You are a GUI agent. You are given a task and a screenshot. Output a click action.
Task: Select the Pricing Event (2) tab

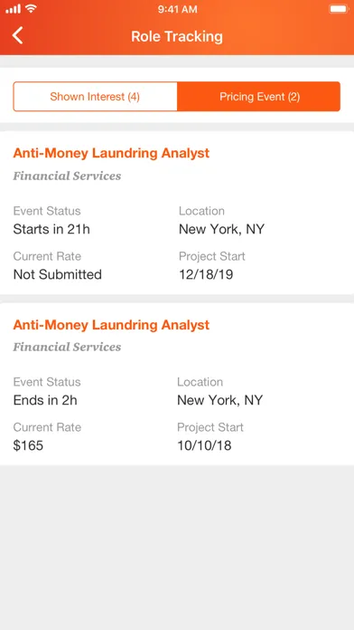tap(259, 97)
